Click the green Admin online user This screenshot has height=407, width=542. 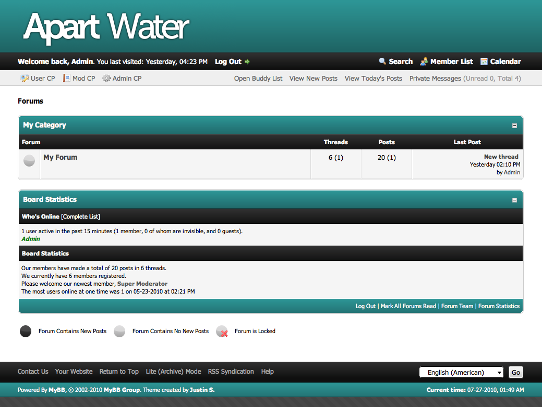click(x=31, y=239)
